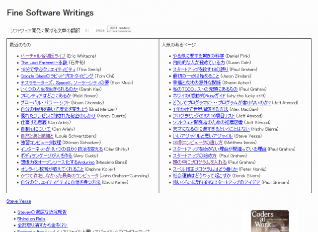Open the Nancy Duarte presentation article
This screenshot has height=232, width=318.
coord(58,116)
